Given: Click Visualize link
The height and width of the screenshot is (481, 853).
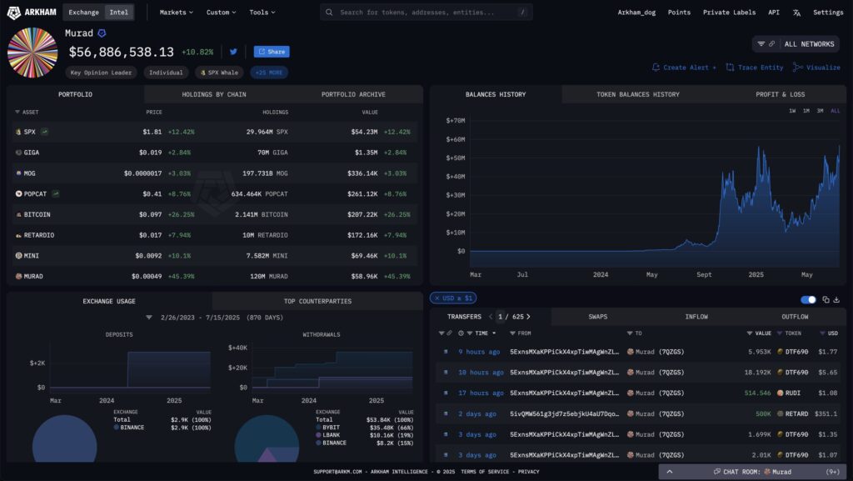Looking at the screenshot, I should 816,68.
